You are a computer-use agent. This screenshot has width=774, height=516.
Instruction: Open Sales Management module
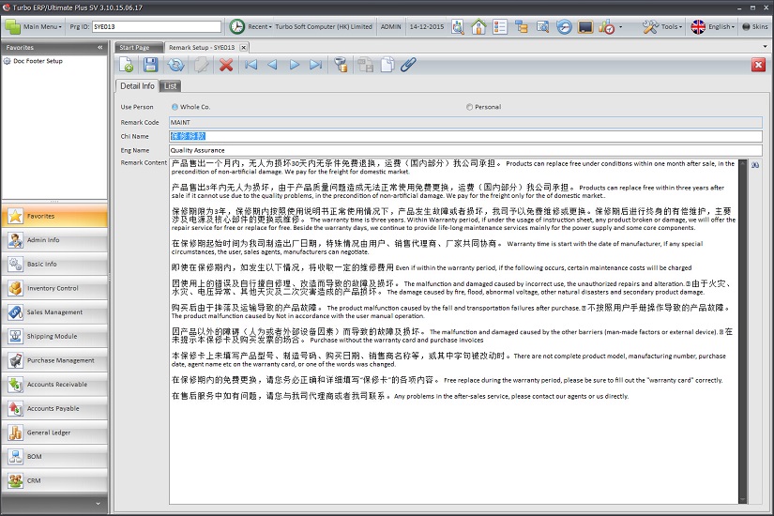54,312
